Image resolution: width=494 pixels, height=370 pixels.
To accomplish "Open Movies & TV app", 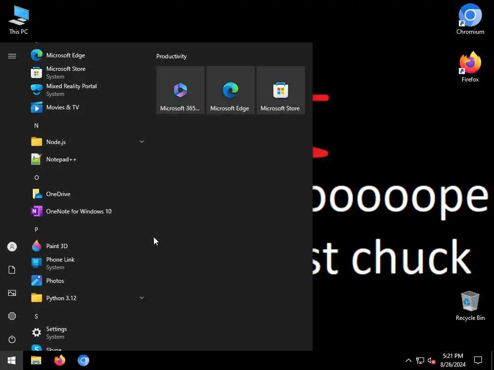I will click(88, 107).
